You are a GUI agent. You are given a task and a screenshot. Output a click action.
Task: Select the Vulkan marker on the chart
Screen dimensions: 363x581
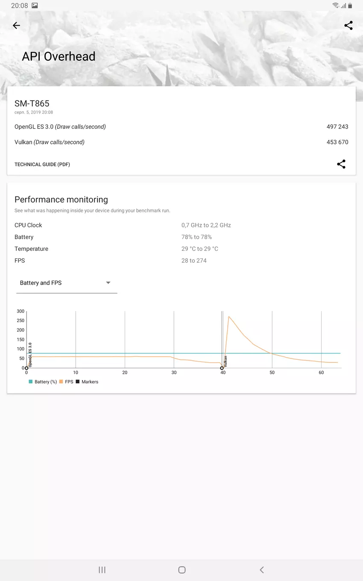pyautogui.click(x=222, y=368)
